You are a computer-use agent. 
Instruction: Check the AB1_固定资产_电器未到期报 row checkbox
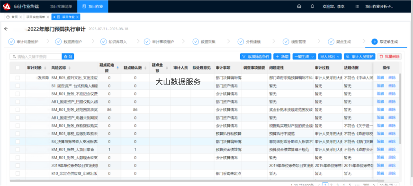tap(18, 118)
